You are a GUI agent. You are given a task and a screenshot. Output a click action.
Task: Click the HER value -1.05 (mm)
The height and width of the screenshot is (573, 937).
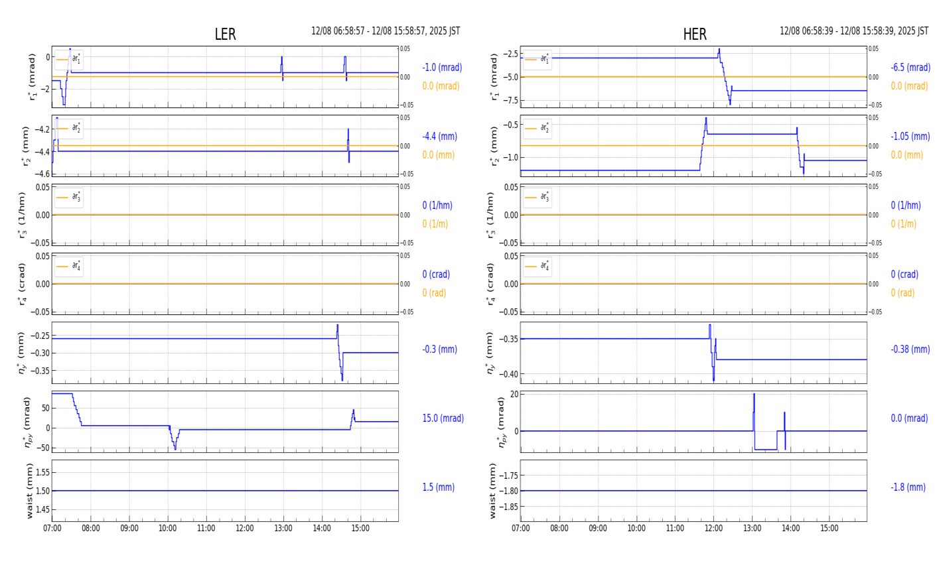pos(910,137)
